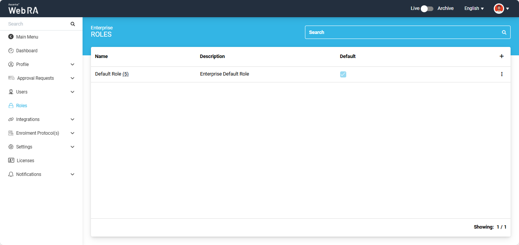Image resolution: width=519 pixels, height=245 pixels.
Task: Click the Roles padlock icon
Action: [x=11, y=106]
